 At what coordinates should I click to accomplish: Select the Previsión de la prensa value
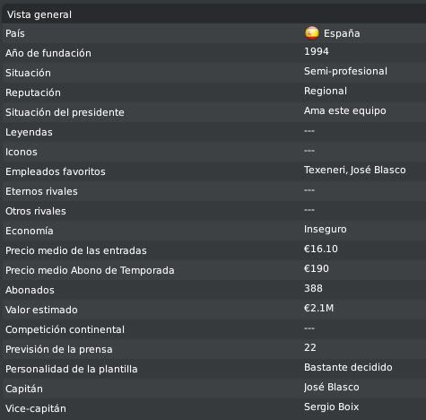coord(310,347)
